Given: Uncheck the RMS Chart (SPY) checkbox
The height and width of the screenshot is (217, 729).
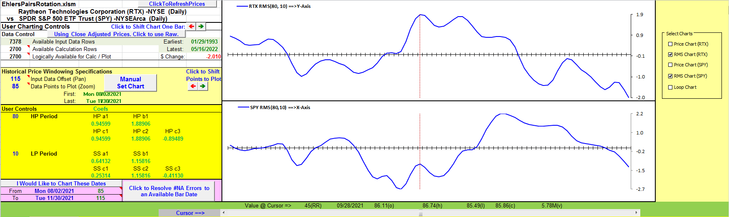Looking at the screenshot, I should click(x=670, y=76).
